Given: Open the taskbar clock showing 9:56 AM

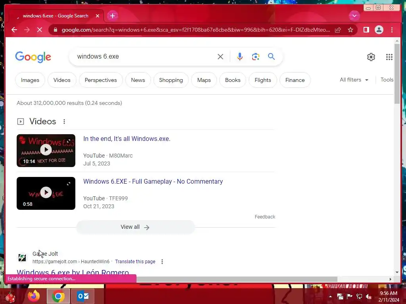Looking at the screenshot, I should 389,296.
